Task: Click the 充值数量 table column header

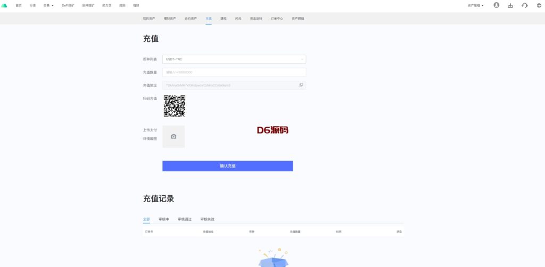Action: click(295, 231)
